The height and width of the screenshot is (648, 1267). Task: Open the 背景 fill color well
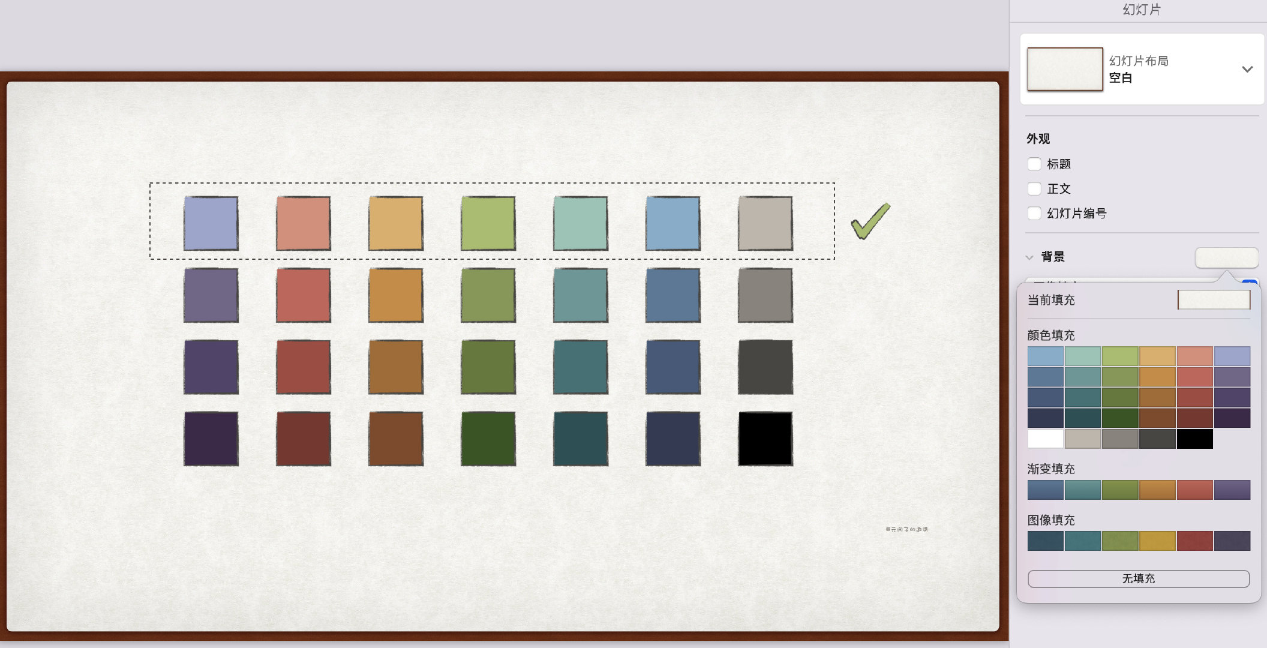coord(1226,257)
